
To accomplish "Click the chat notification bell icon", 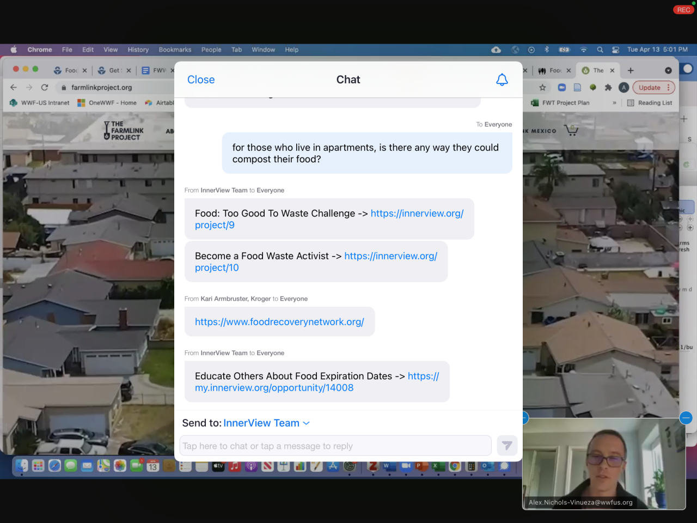I will pyautogui.click(x=502, y=80).
